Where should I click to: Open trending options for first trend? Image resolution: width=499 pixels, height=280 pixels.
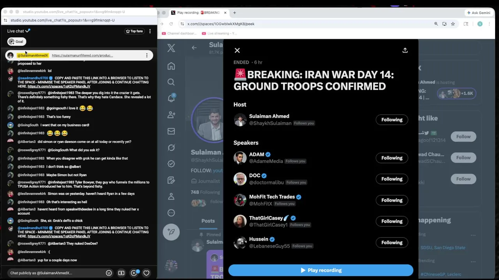(x=473, y=235)
